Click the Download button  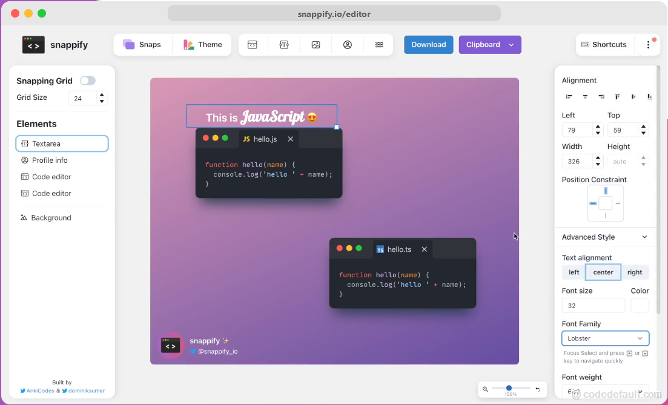(428, 45)
